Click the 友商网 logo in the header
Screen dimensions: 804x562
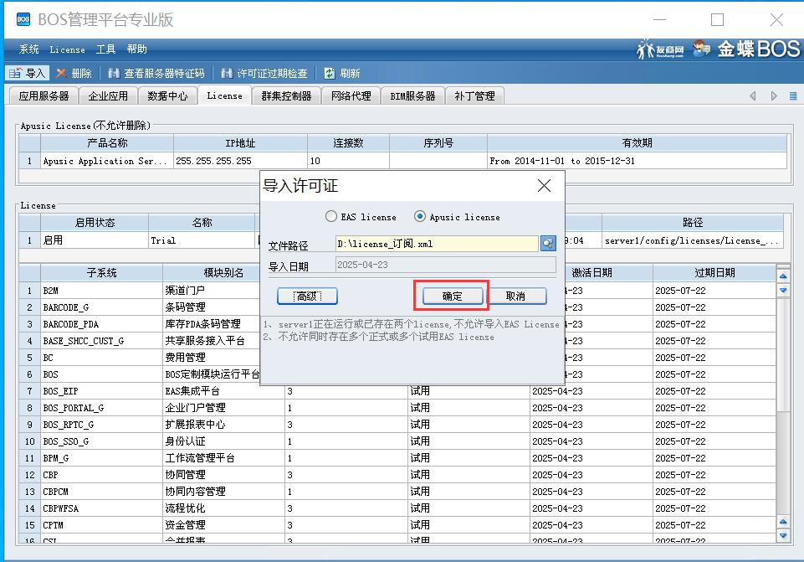[660, 49]
